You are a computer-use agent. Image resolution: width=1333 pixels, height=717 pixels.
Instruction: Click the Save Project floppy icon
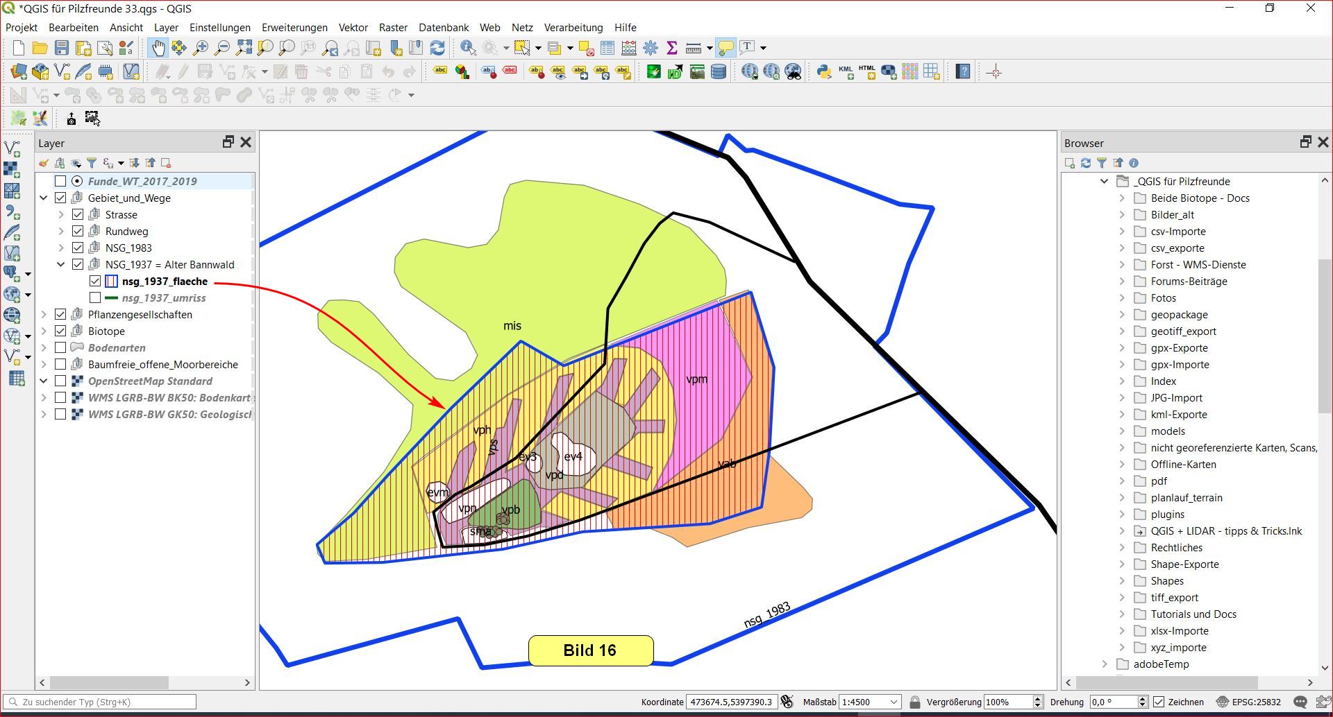coord(62,48)
